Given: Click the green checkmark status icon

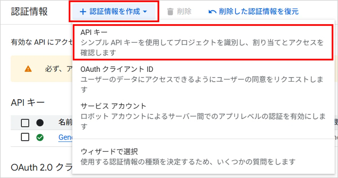Looking at the screenshot, I should (40, 137).
